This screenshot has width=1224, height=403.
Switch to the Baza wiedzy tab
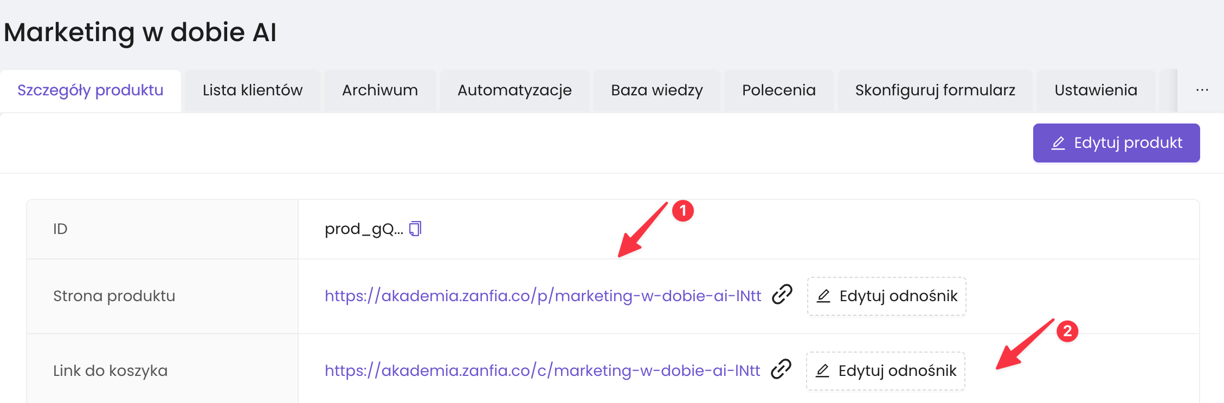[656, 90]
